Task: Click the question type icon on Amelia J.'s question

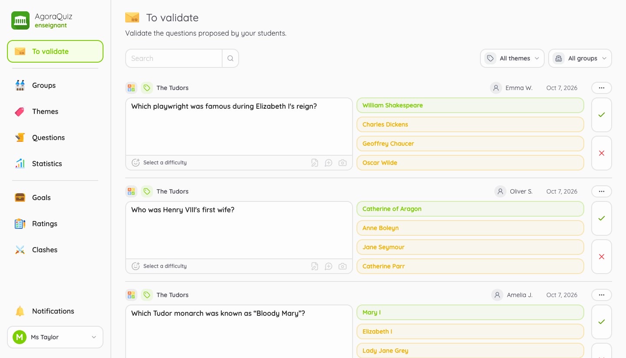Action: pyautogui.click(x=131, y=295)
